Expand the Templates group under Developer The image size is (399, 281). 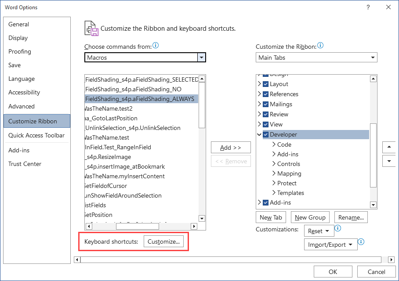274,192
